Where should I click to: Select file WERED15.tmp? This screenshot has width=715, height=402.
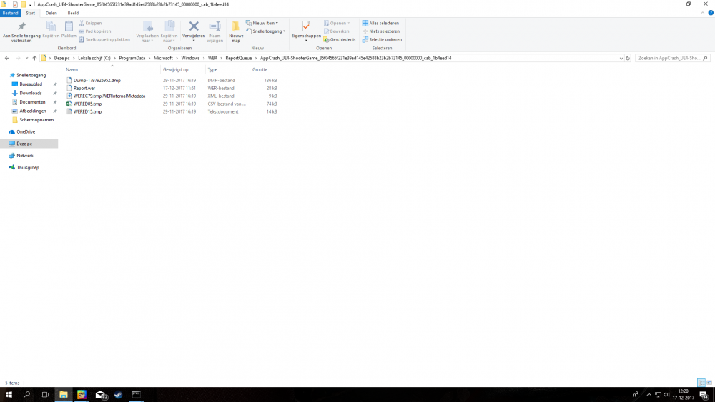click(x=87, y=111)
